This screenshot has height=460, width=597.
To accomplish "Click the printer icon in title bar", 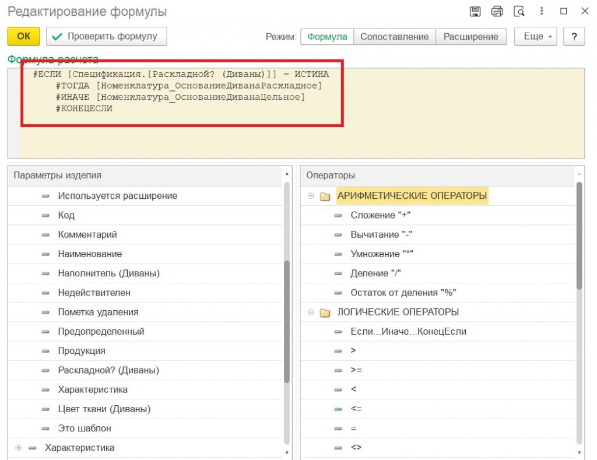I will pyautogui.click(x=497, y=12).
